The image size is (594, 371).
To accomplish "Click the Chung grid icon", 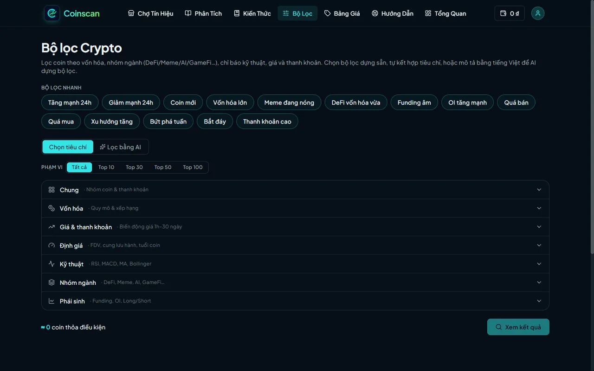I will (52, 190).
